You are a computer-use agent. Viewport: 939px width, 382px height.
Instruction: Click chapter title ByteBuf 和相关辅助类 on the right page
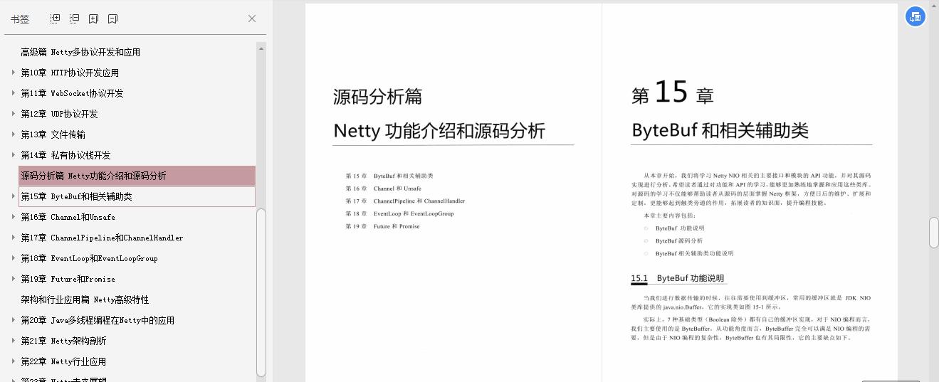tap(720, 131)
